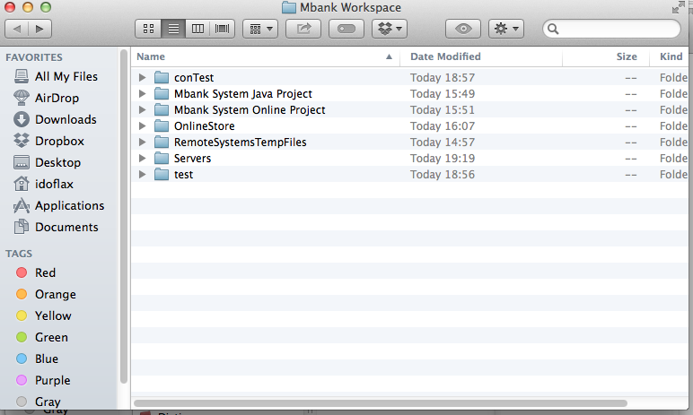Open the Action gear dropdown menu
The height and width of the screenshot is (415, 693).
[x=505, y=29]
